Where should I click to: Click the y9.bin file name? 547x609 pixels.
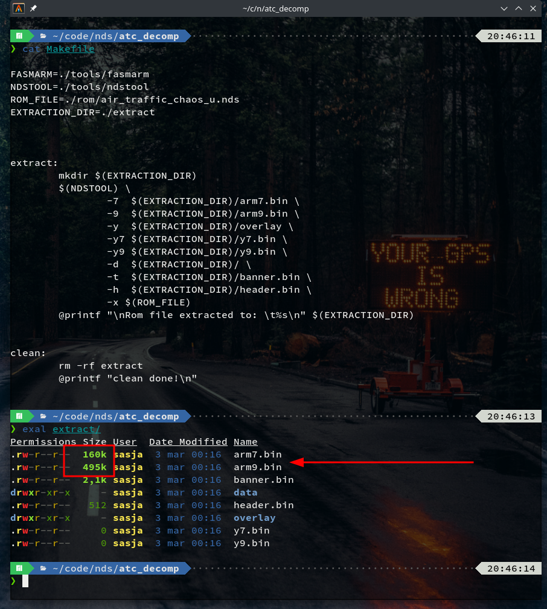coord(252,543)
